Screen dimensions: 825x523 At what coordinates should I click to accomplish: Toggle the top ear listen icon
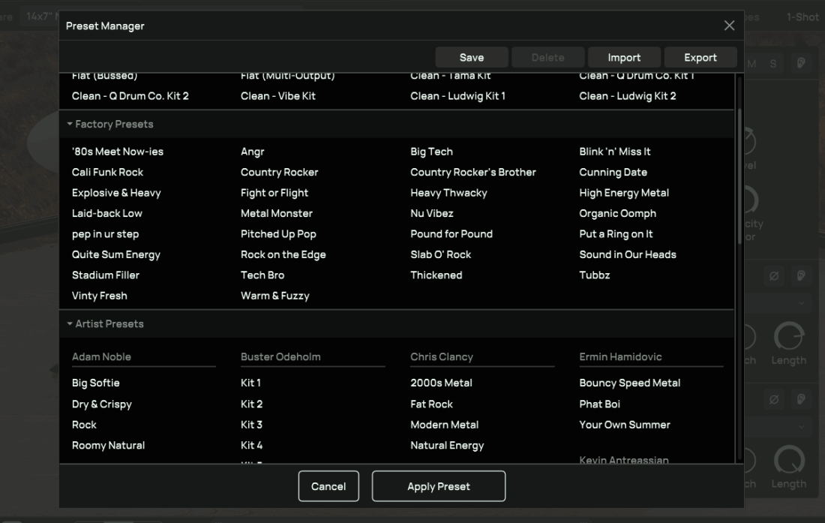tap(801, 64)
